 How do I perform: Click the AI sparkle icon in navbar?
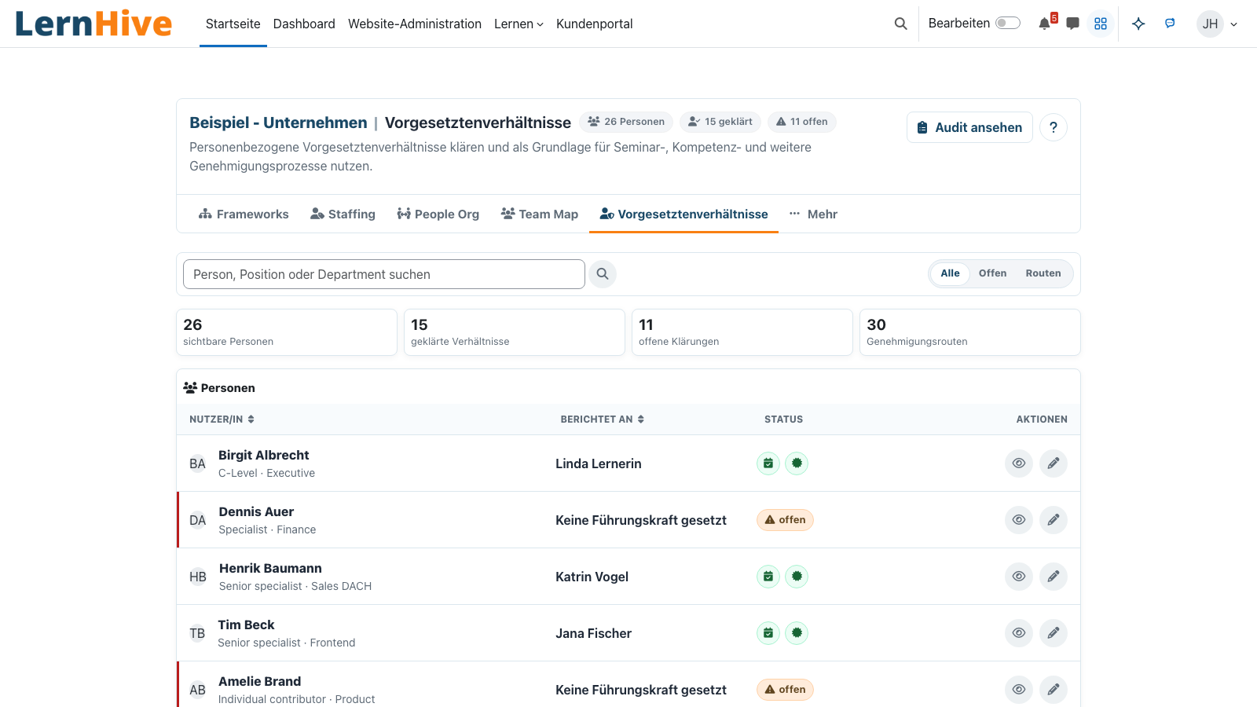(1138, 24)
